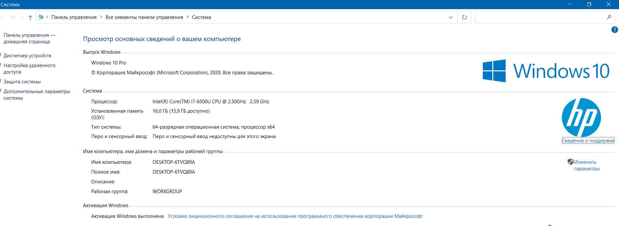Click the search magnifier icon

pos(609,17)
